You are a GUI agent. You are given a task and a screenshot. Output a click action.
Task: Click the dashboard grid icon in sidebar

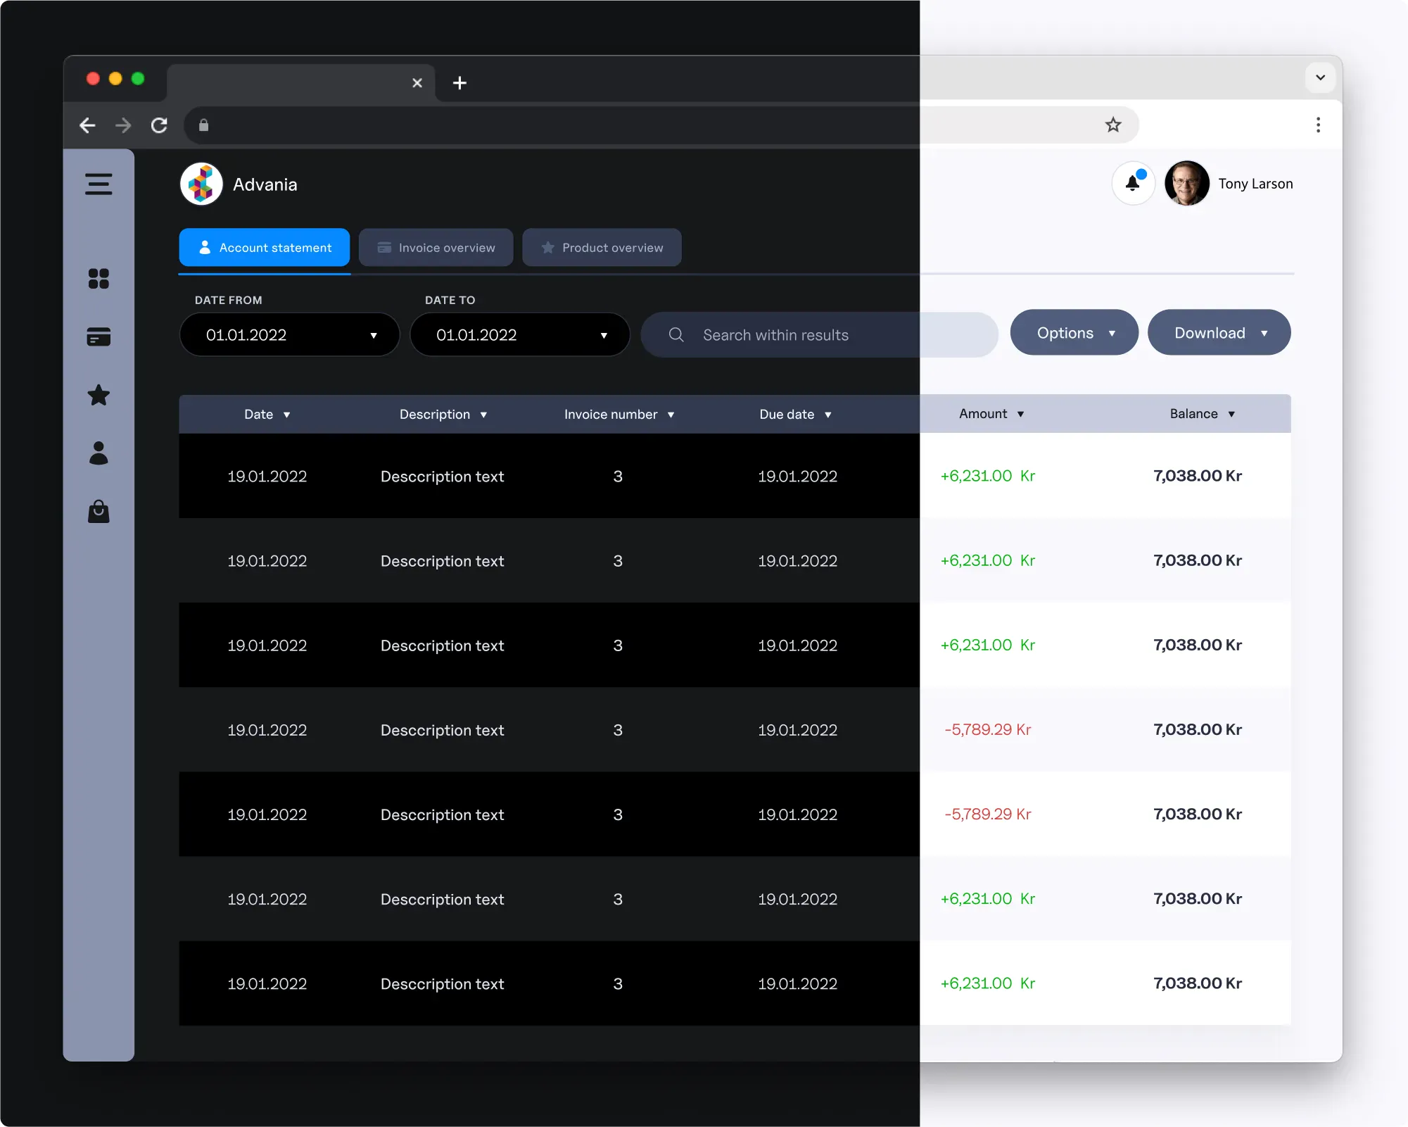pyautogui.click(x=99, y=279)
